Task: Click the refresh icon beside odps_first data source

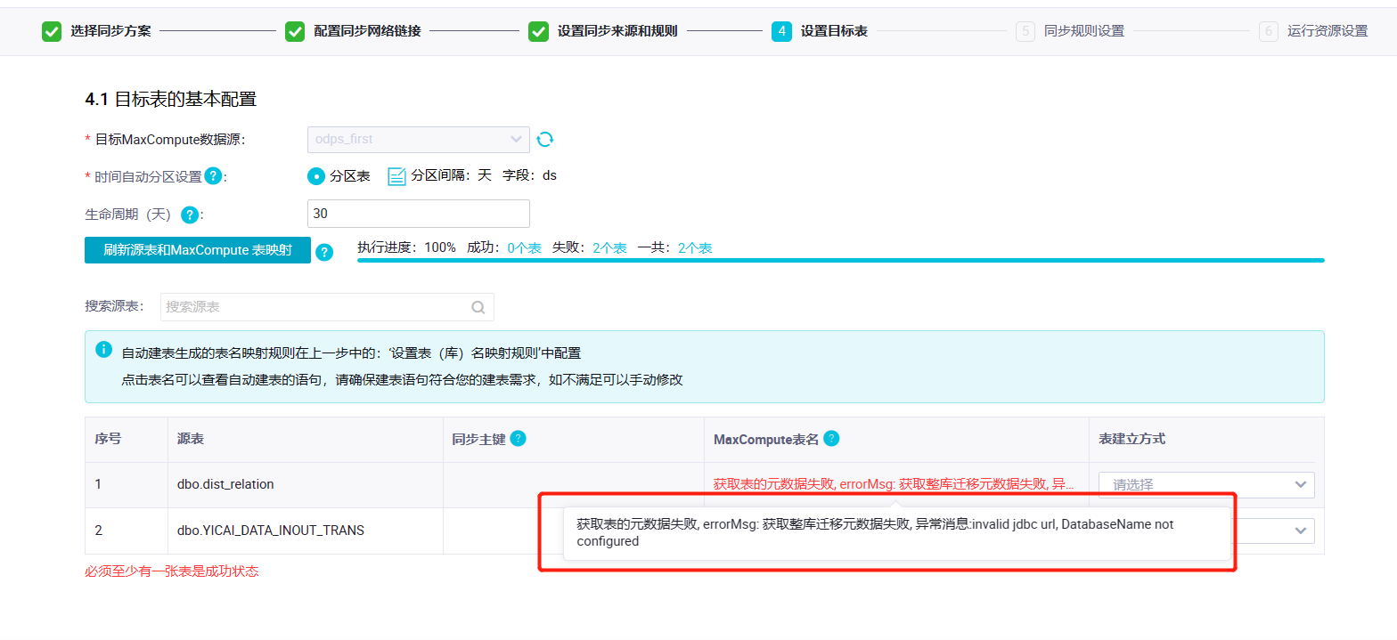Action: (545, 139)
